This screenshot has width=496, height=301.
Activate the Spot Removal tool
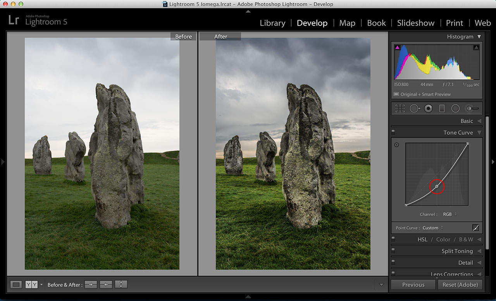(414, 109)
